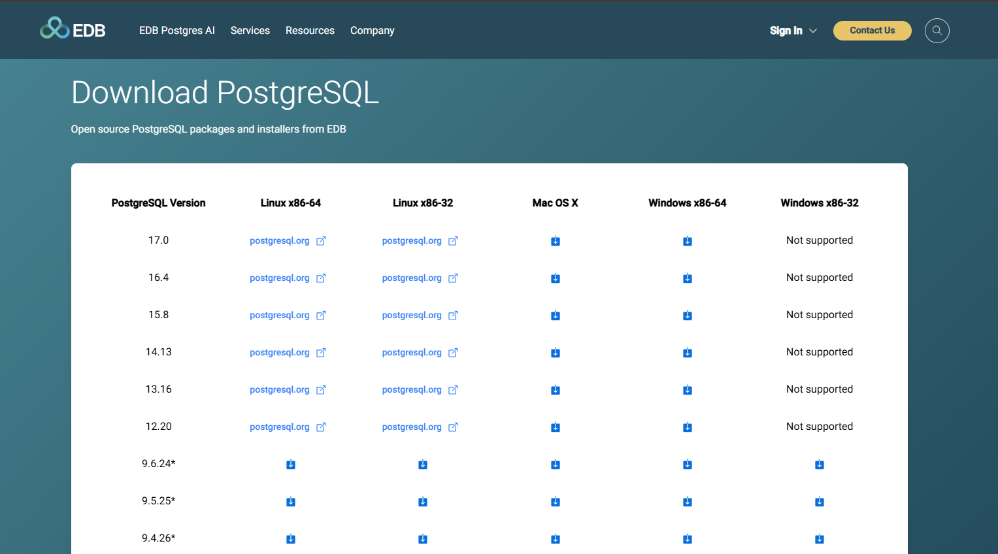
Task: Select version cell "17.0"
Action: click(x=158, y=240)
